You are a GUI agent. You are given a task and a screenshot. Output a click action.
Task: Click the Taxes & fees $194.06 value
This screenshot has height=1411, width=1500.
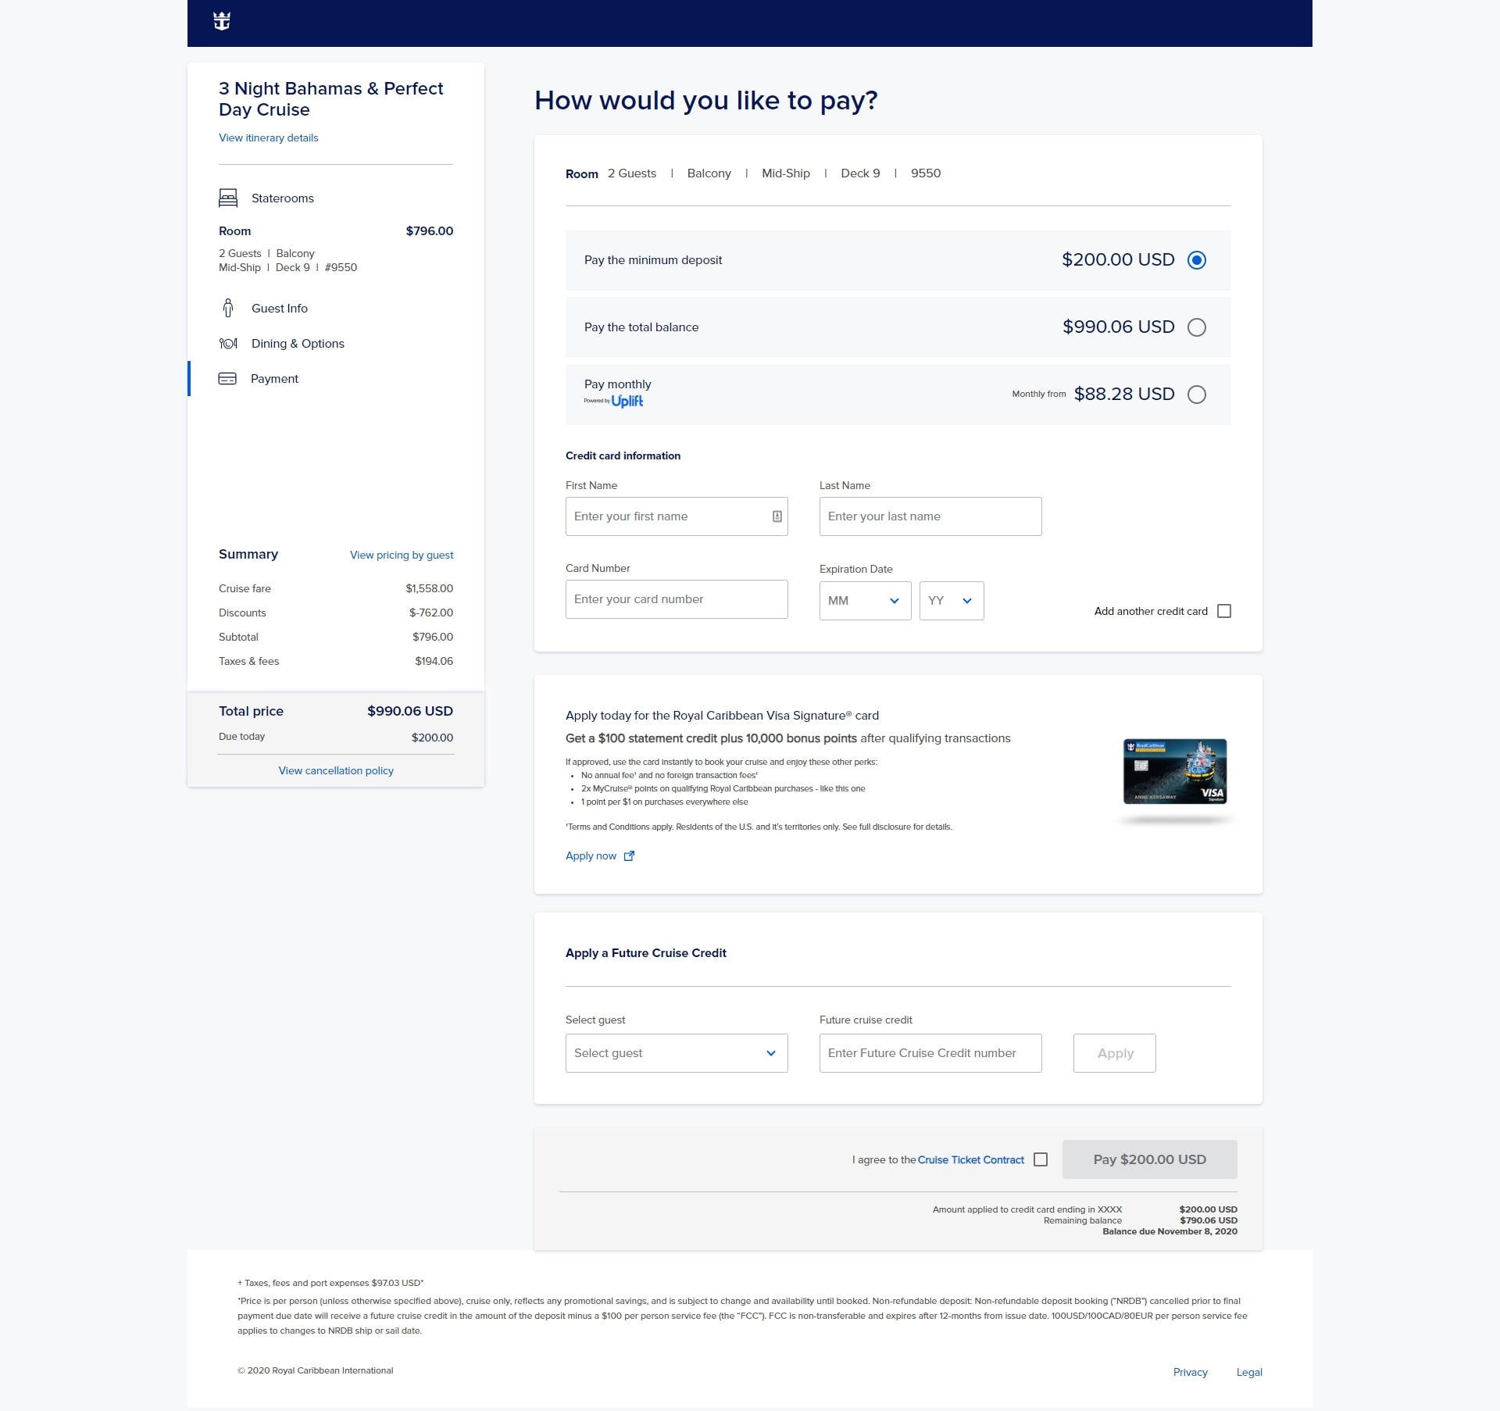[434, 661]
